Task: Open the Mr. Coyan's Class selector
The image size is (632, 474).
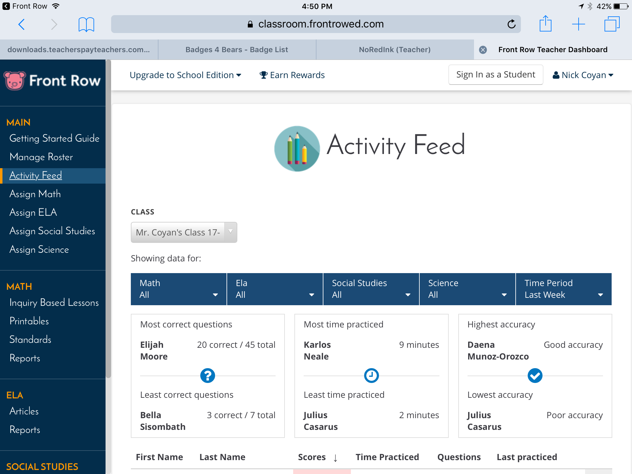Action: tap(184, 232)
